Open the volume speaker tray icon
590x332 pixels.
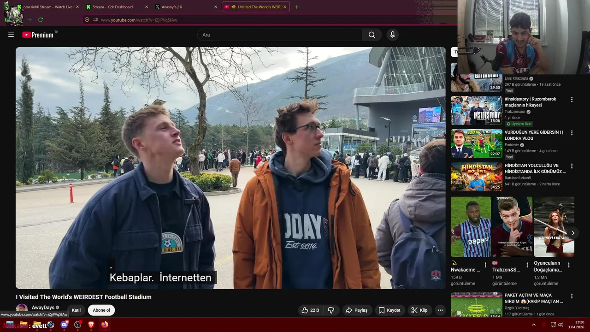[560, 325]
